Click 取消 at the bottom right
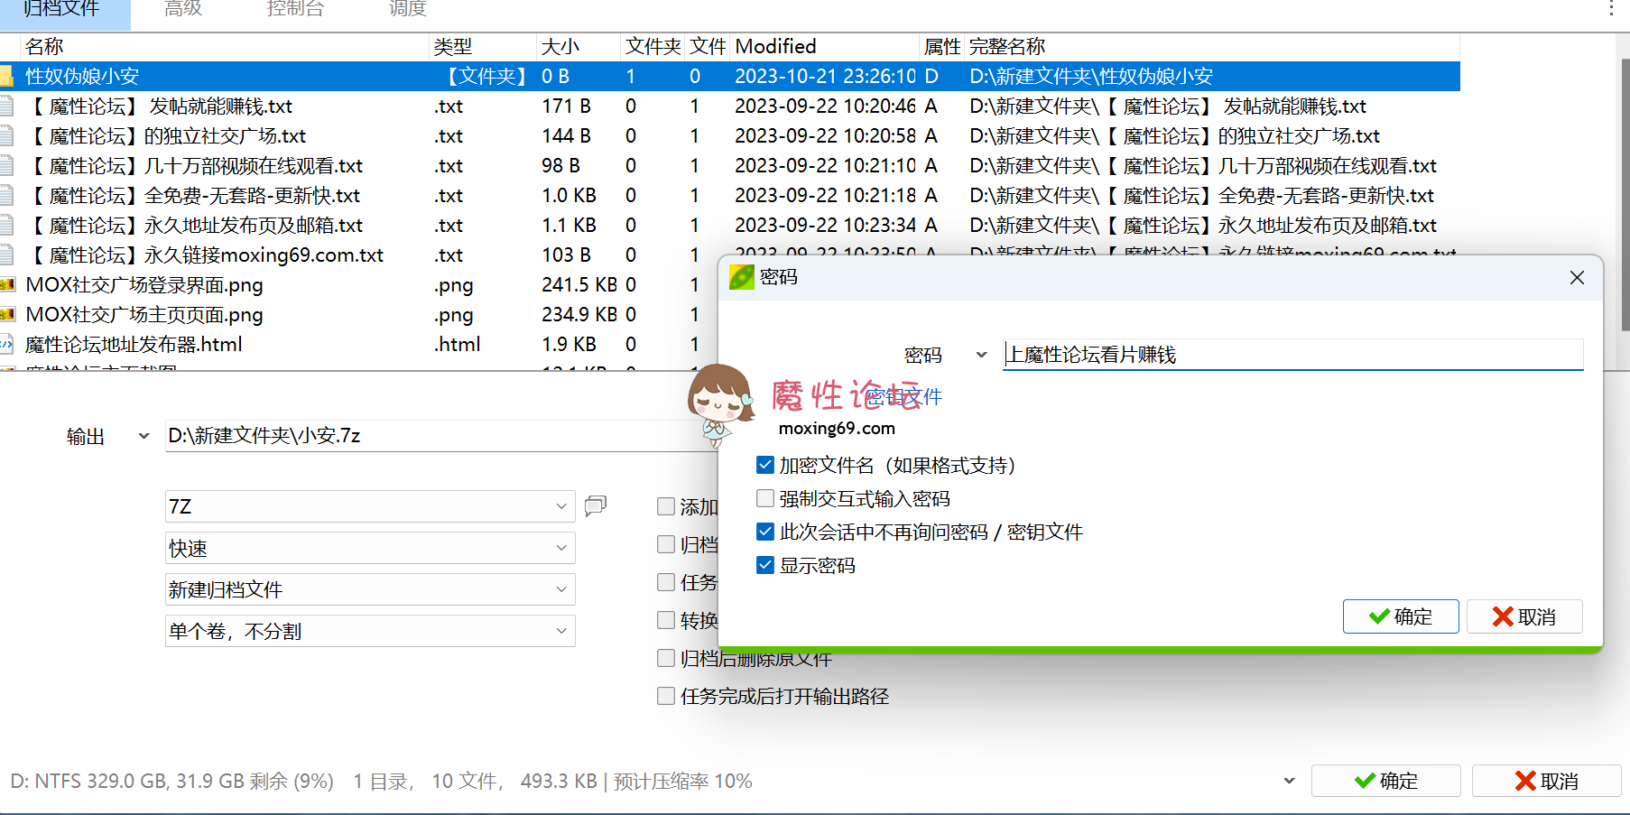Image resolution: width=1630 pixels, height=815 pixels. click(1547, 781)
